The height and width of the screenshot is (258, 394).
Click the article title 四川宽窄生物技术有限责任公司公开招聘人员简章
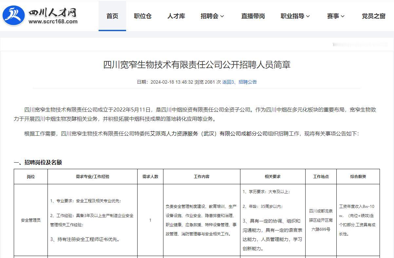tap(197, 65)
